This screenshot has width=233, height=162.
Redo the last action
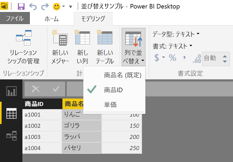45,7
